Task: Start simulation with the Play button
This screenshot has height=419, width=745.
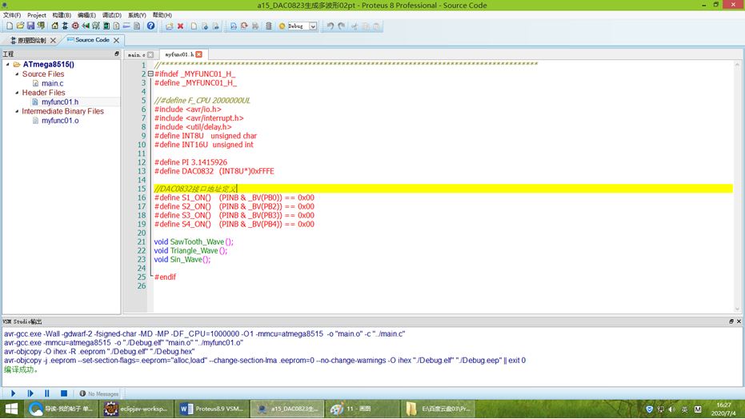Action: tap(14, 393)
